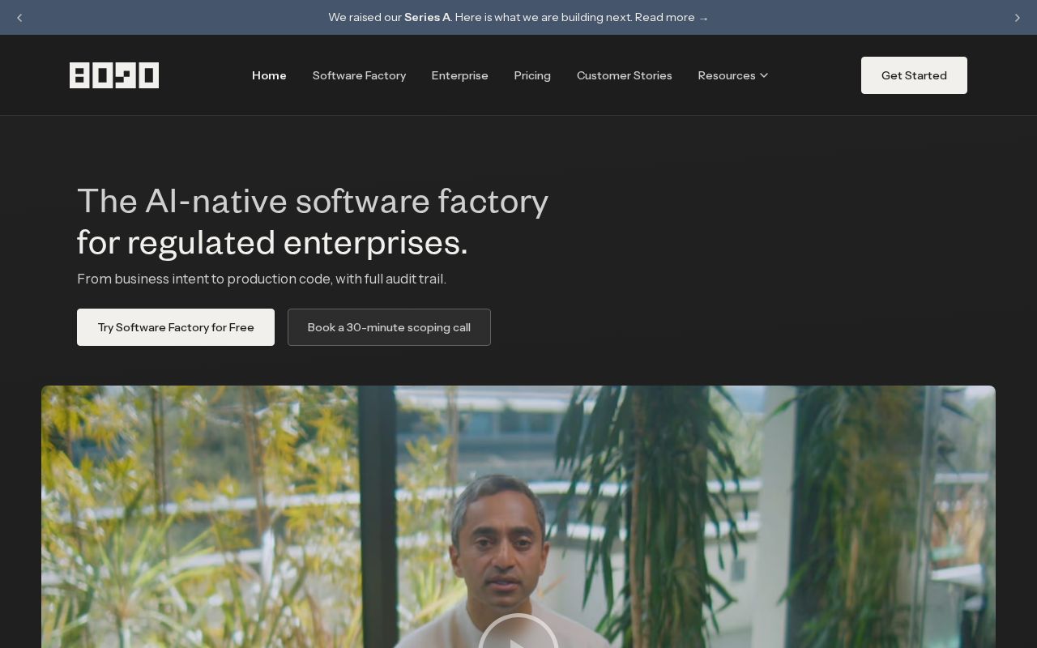The width and height of the screenshot is (1037, 648).
Task: Click the 'for regulated enterprises.' headline text
Action: click(x=272, y=242)
